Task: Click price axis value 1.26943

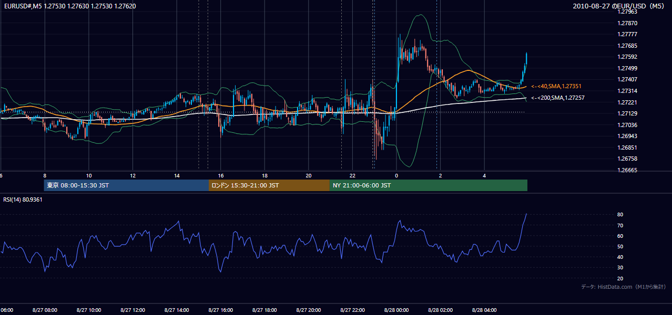Action: coord(628,136)
